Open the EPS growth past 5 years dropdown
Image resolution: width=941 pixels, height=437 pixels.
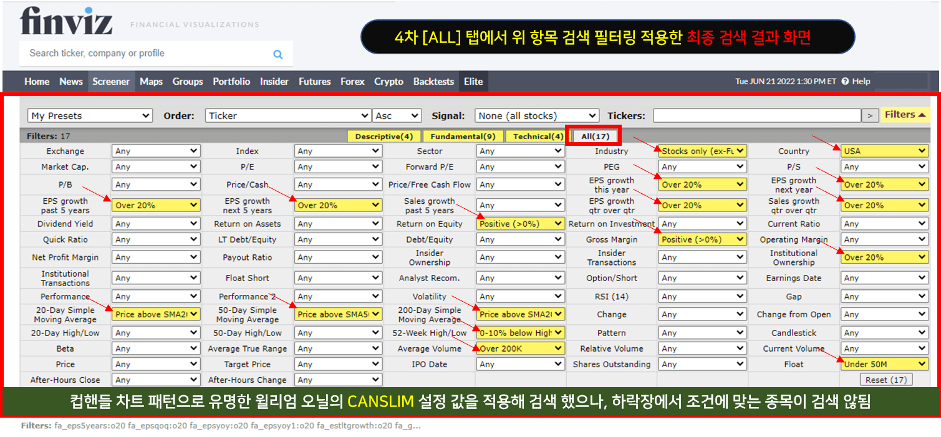point(155,205)
